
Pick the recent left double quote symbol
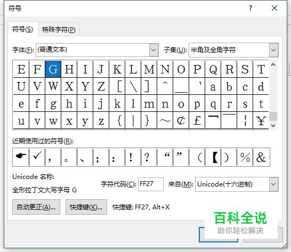[x=165, y=157]
